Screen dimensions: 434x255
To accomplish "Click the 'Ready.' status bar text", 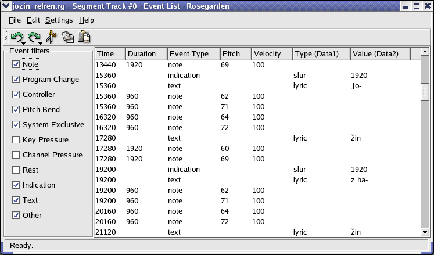I will [21, 245].
